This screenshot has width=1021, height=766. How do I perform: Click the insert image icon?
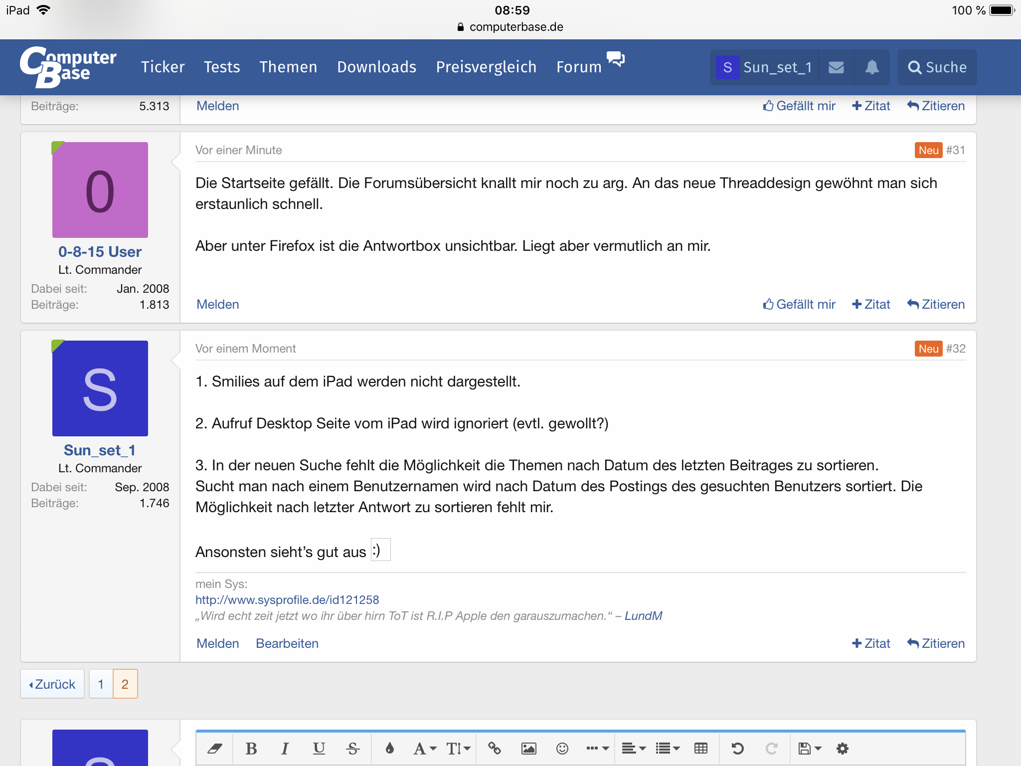(x=528, y=749)
